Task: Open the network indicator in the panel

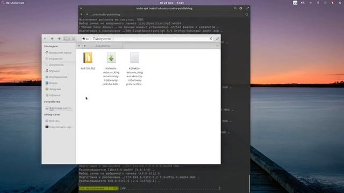Action: coord(311,3)
